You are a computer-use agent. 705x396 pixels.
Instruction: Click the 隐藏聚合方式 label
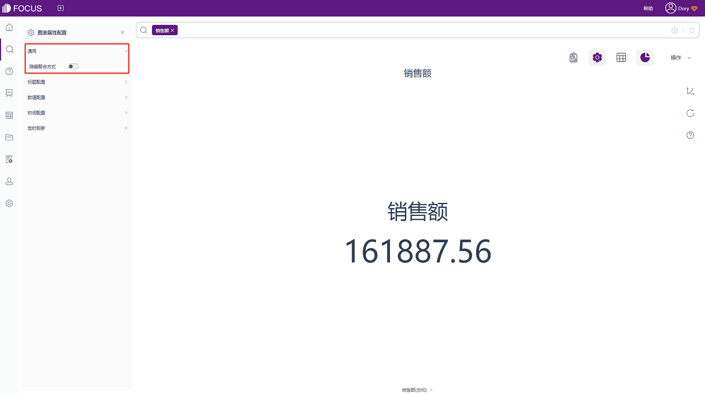pos(43,67)
